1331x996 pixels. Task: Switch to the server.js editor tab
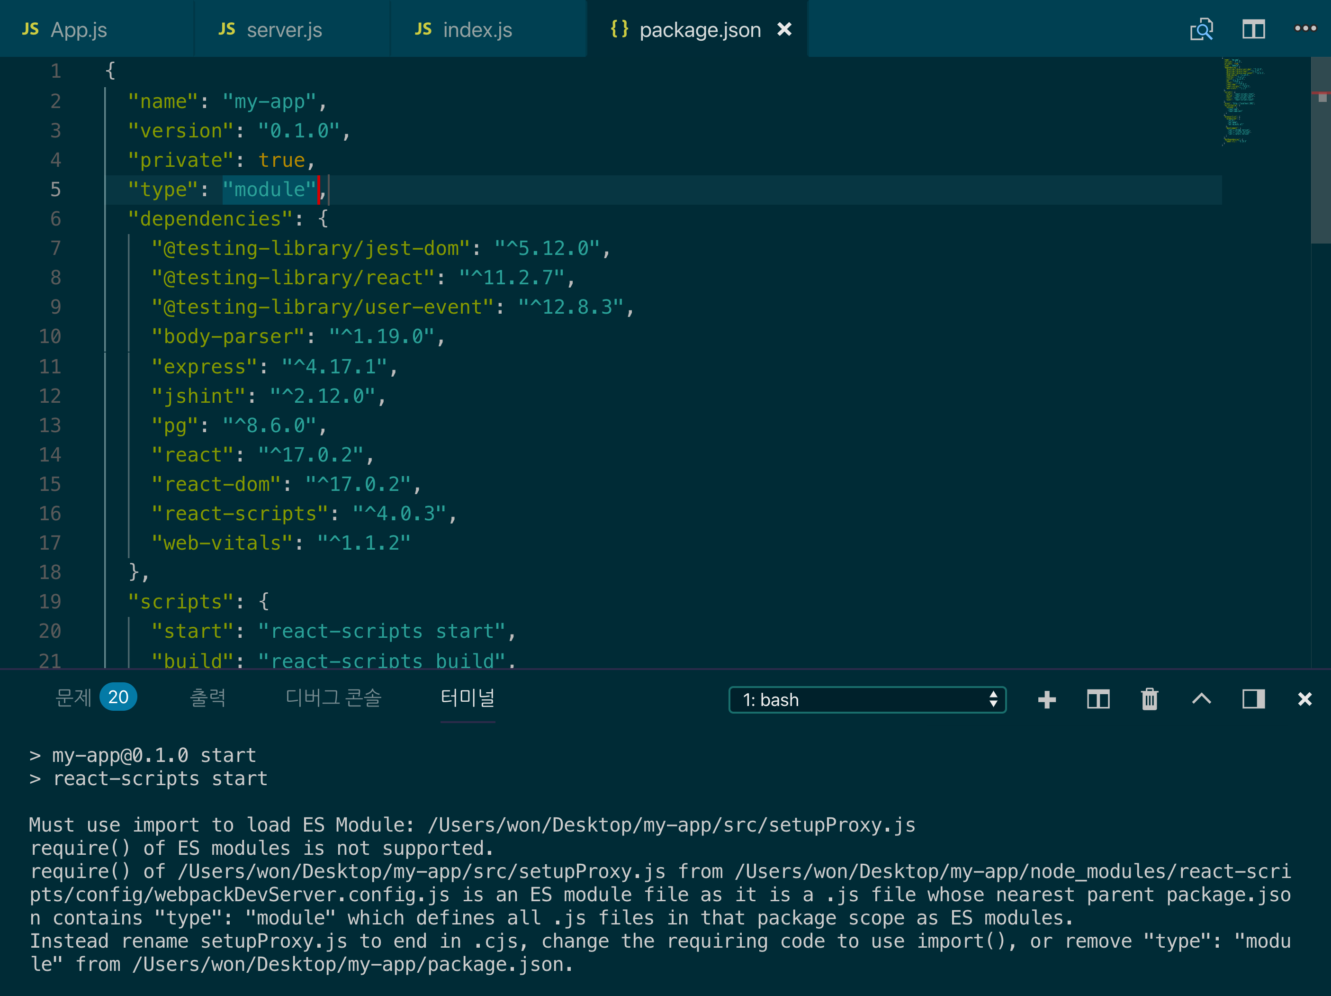tap(292, 29)
